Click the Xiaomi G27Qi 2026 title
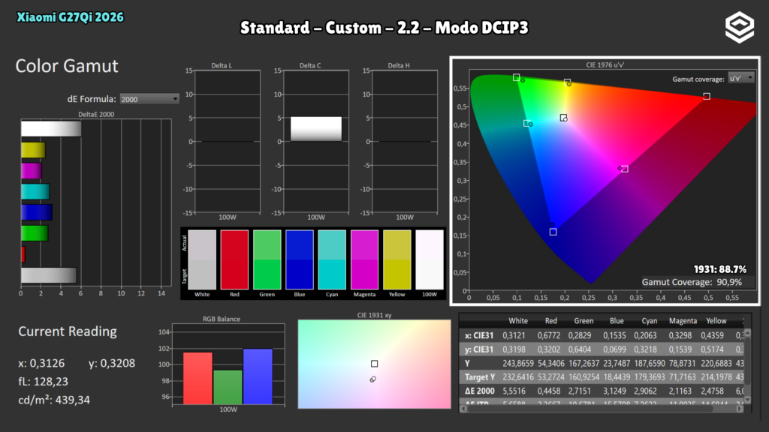 tap(70, 17)
